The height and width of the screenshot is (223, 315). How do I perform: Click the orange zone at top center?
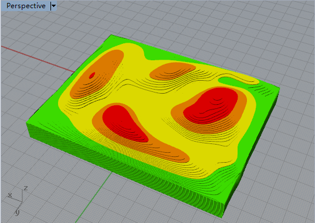click(172, 71)
